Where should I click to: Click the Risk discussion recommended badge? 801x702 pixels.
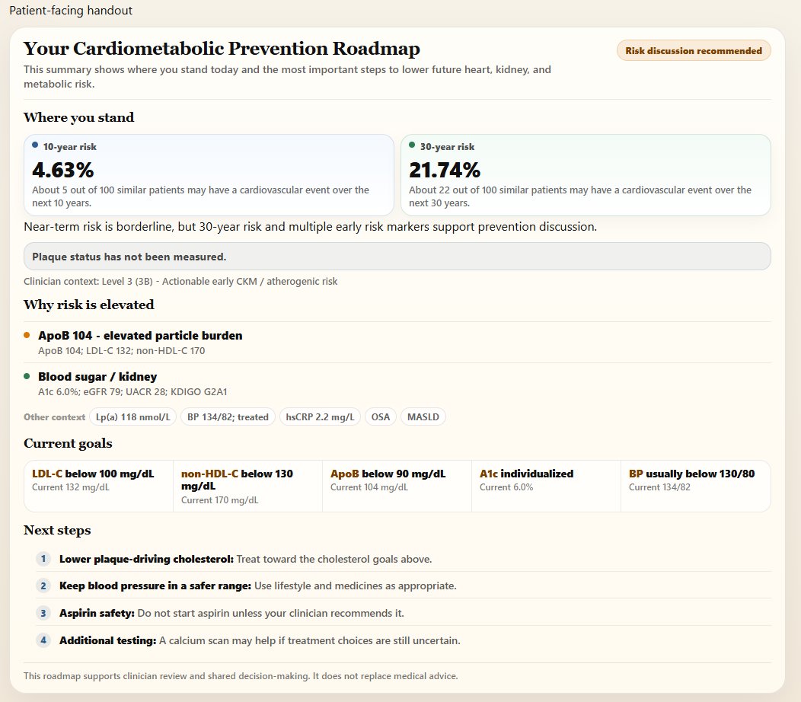[693, 50]
